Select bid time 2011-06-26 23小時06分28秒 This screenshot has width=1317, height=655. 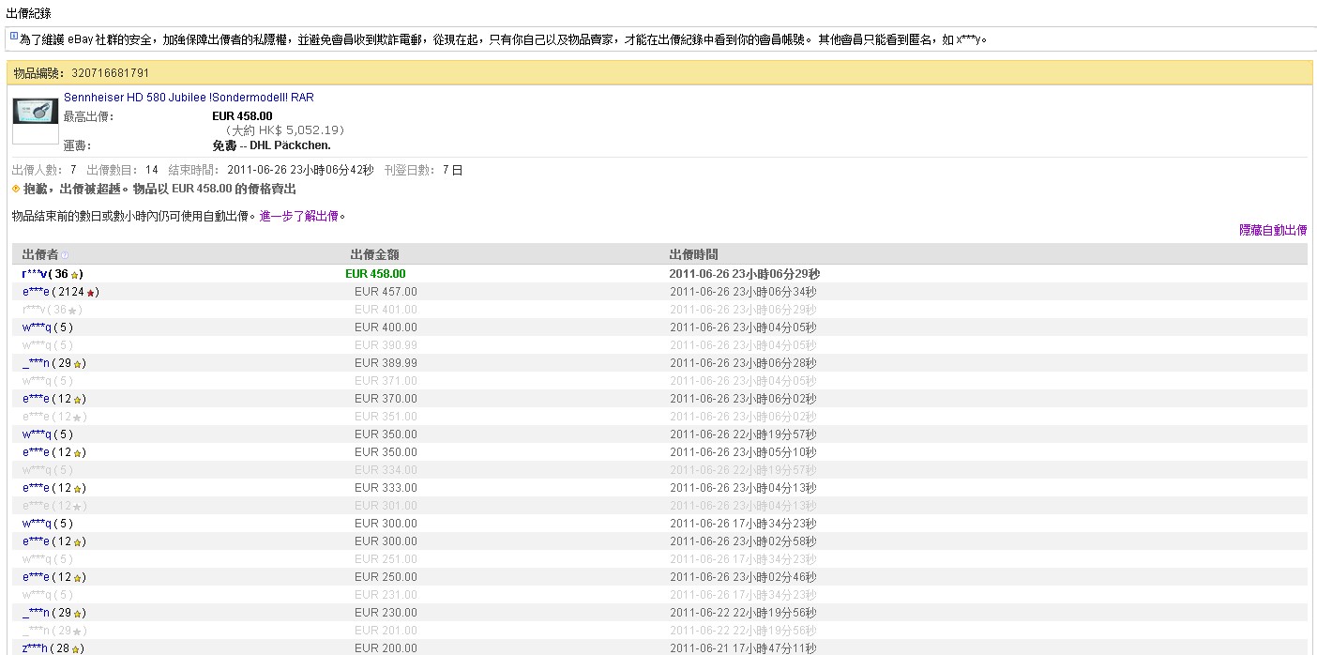tap(743, 363)
